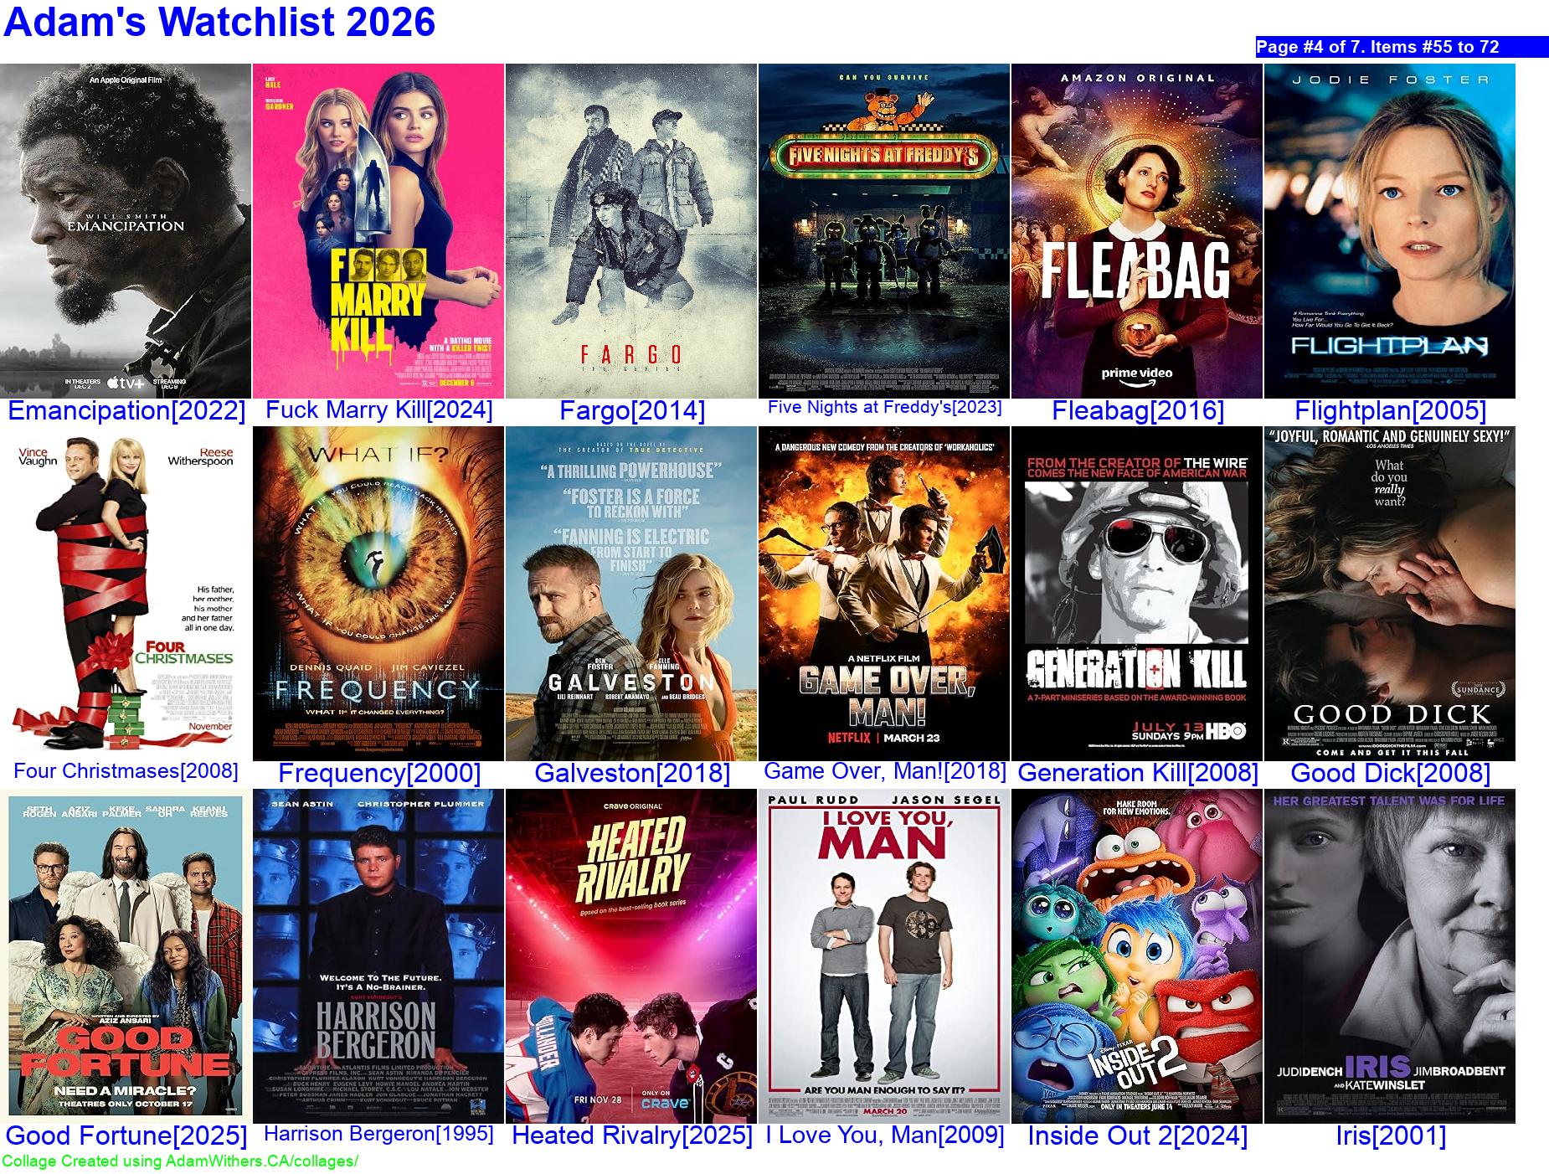
Task: Click the Page #4 of 7 indicator bar
Action: click(1401, 47)
